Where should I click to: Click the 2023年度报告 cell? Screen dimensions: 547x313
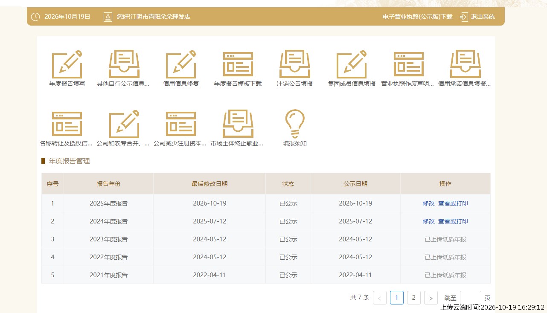109,239
